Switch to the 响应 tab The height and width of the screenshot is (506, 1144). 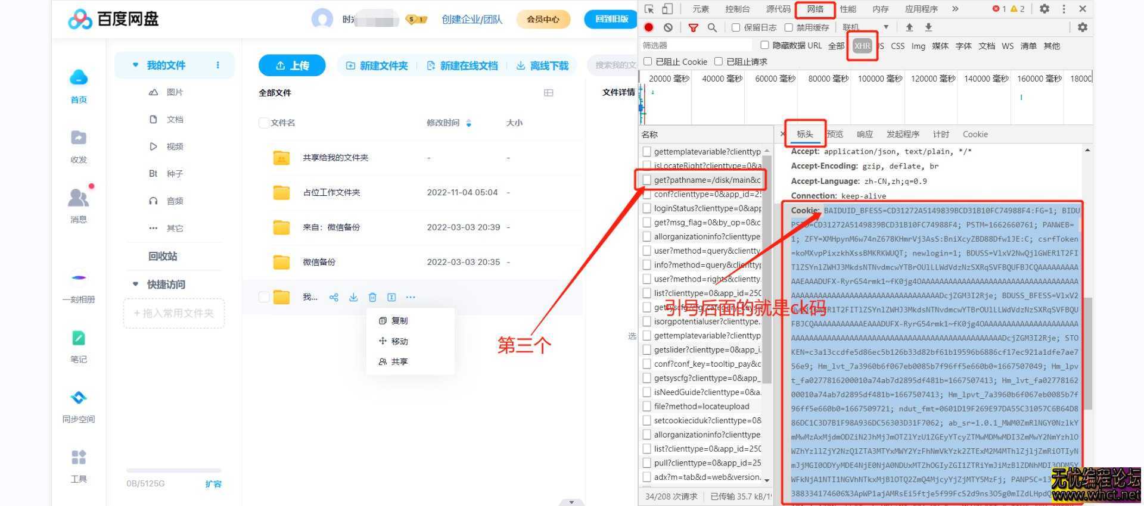point(865,135)
